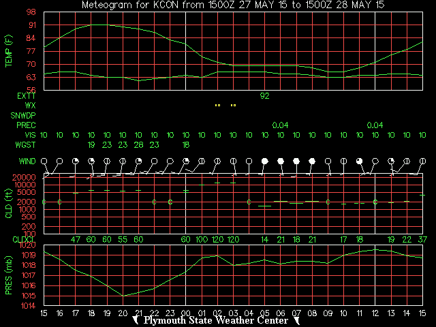Click the logo left of Plymouth State text

pos(136,320)
